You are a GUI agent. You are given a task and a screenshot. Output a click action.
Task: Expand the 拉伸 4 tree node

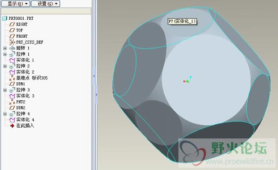(x=5, y=114)
